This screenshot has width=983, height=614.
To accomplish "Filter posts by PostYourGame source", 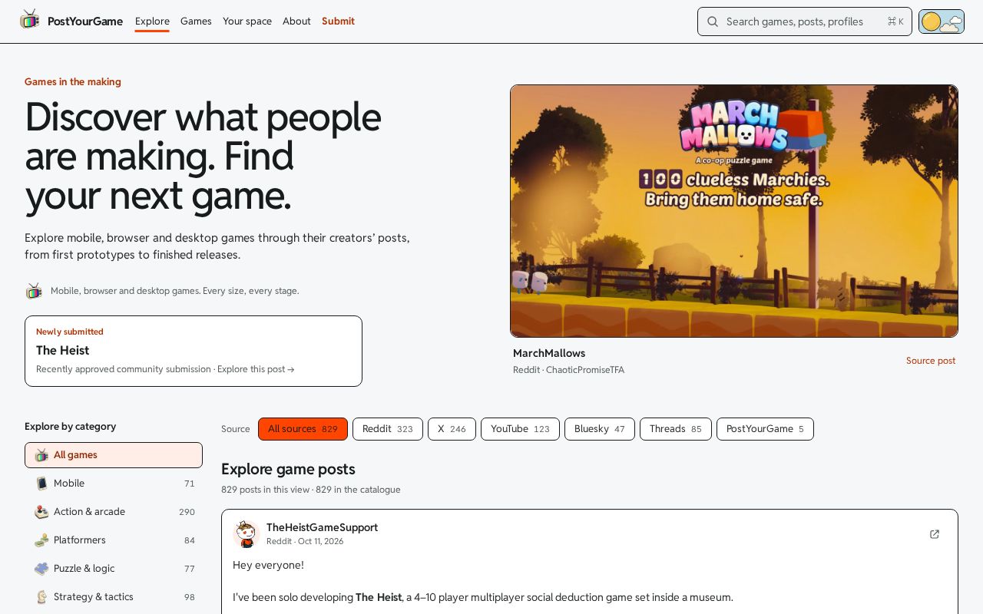I will (765, 429).
